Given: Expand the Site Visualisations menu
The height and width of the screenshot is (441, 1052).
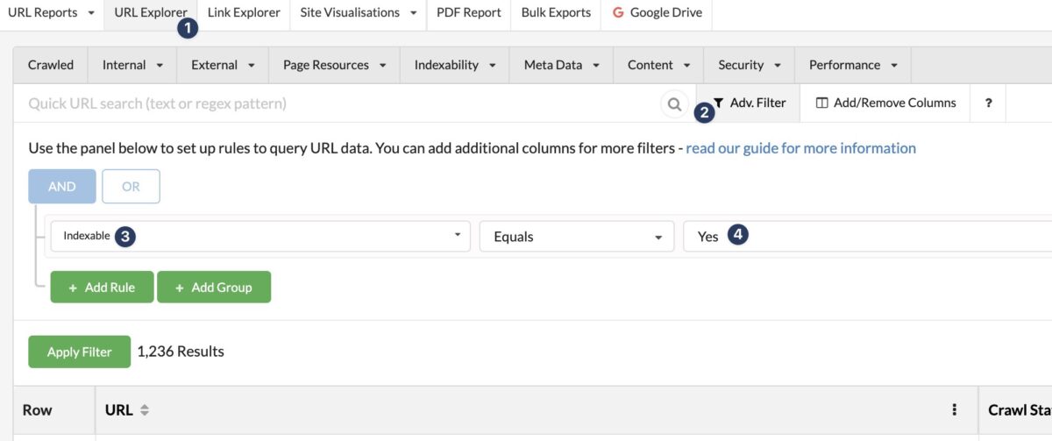Looking at the screenshot, I should pyautogui.click(x=358, y=13).
